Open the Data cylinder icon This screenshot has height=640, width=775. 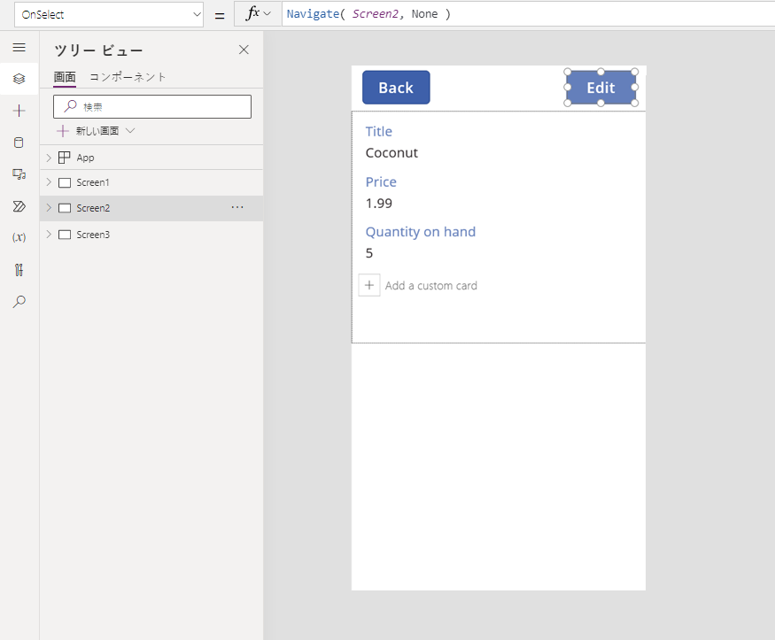pos(19,143)
